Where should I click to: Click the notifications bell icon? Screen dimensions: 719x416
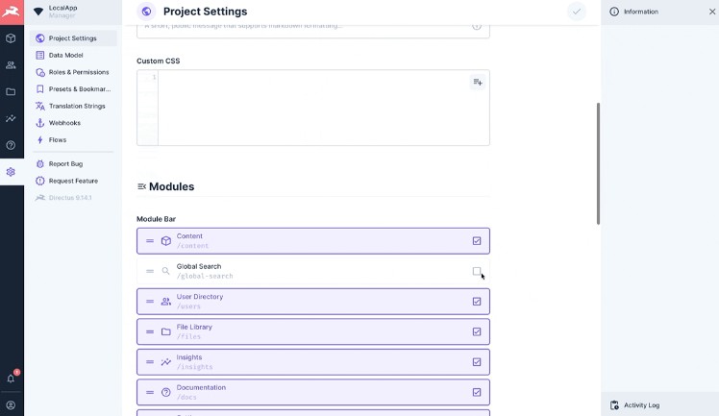[x=11, y=379]
